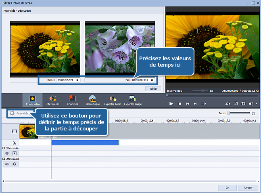Switch the preview to full screen
The width and height of the screenshot is (261, 193).
[236, 104]
